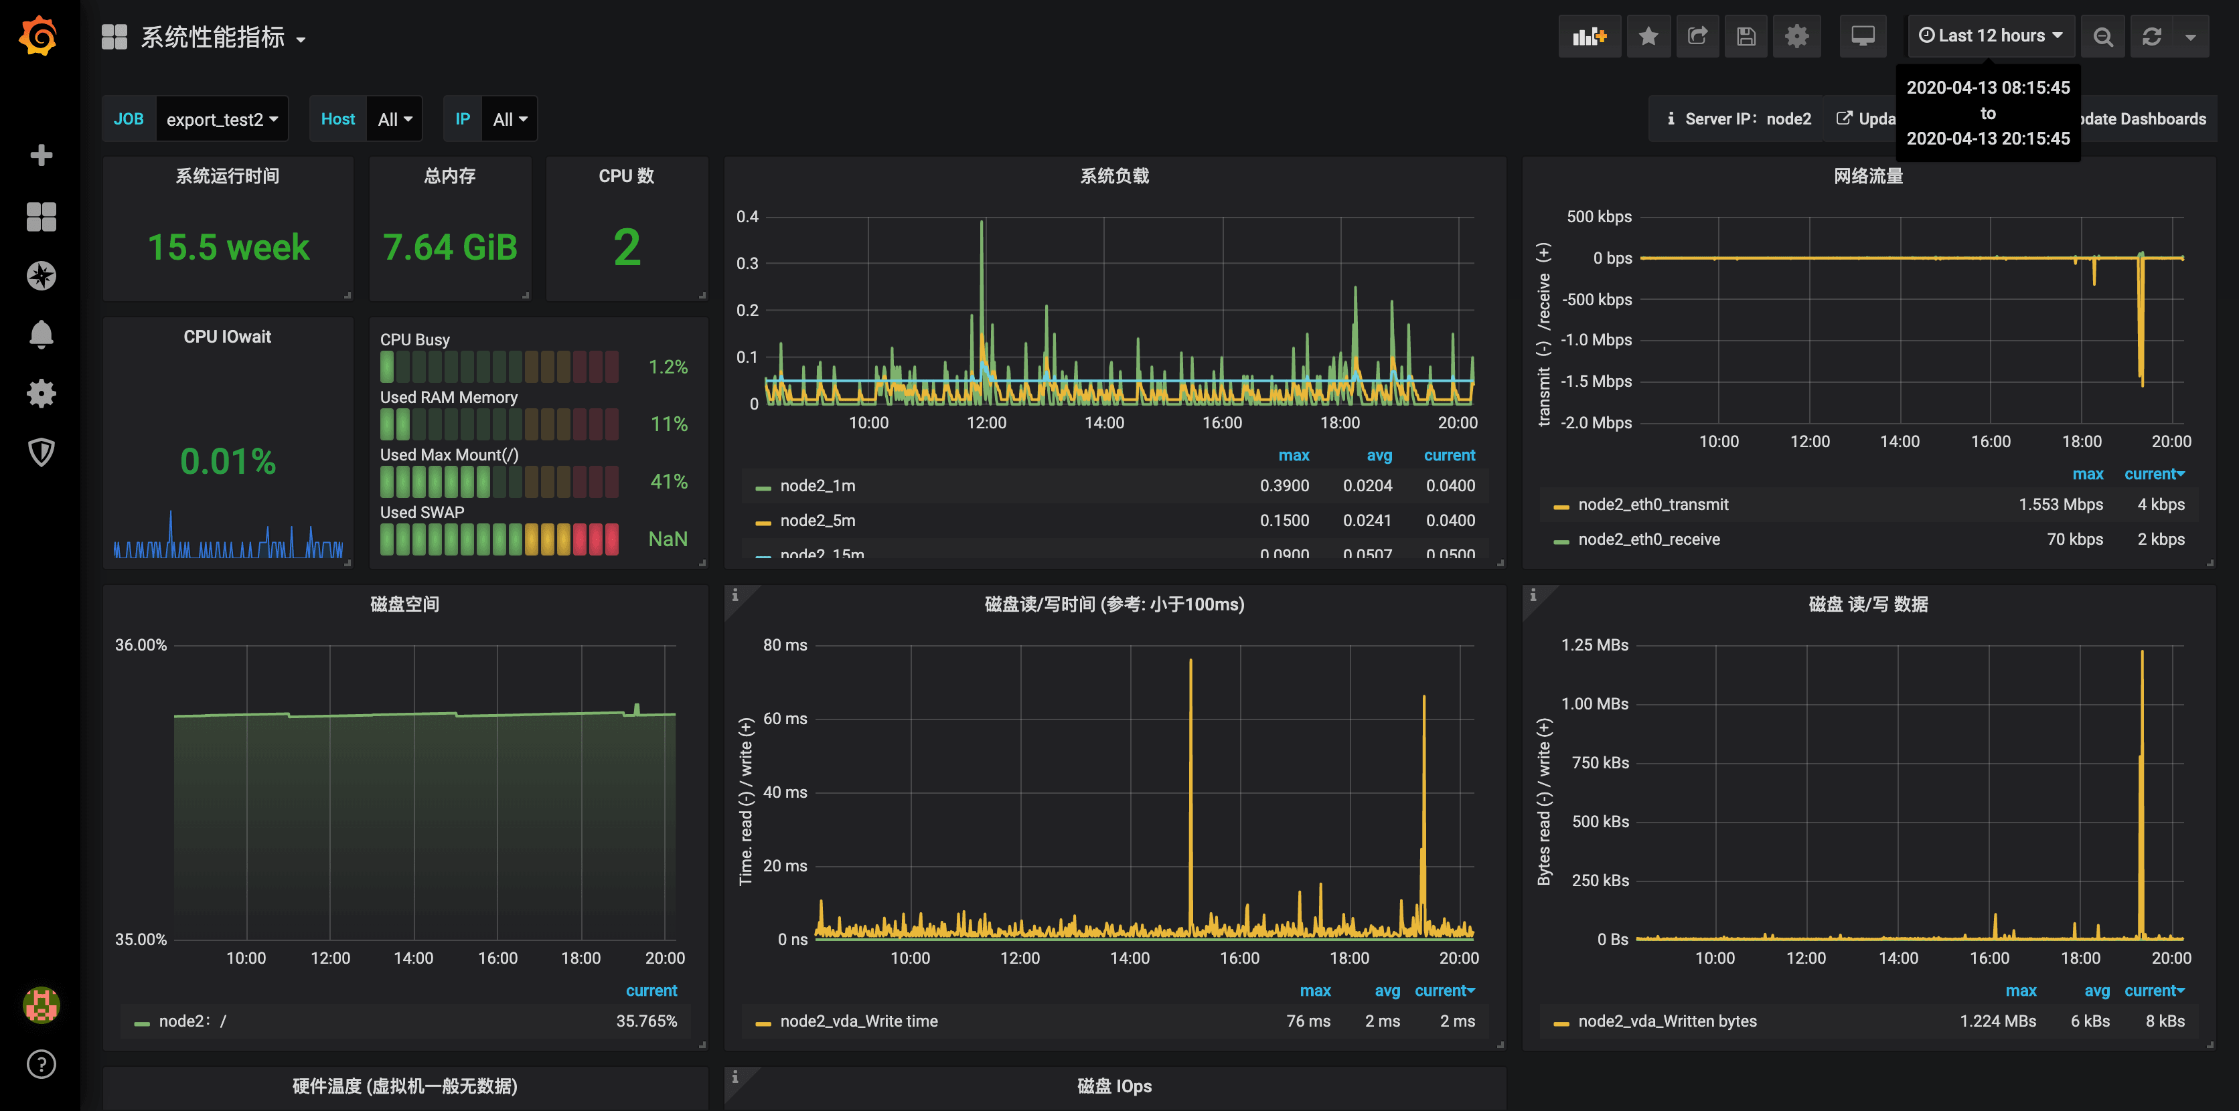Viewport: 2239px width, 1111px height.
Task: Open the Last 12 hours time picker
Action: [x=1991, y=35]
